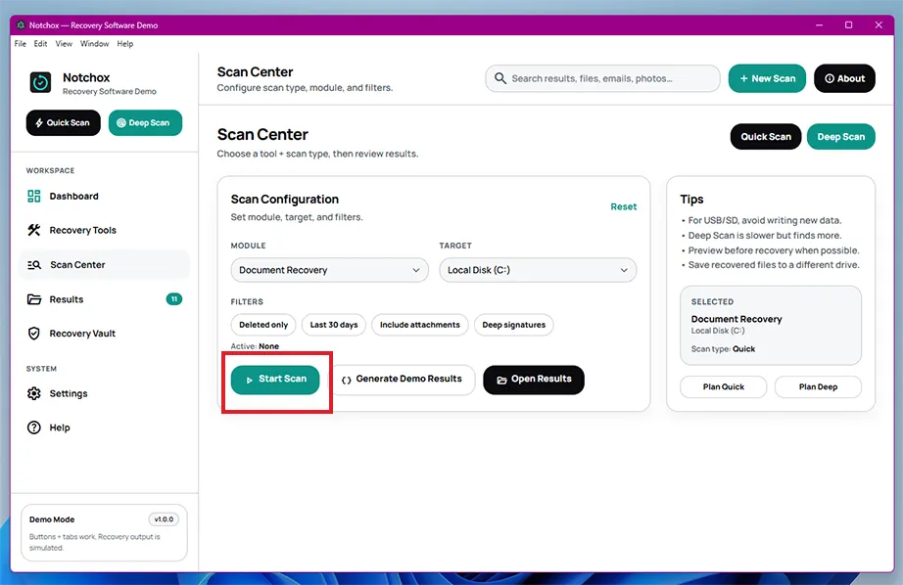This screenshot has width=903, height=585.
Task: Click the "Scan type: Quick" text in the Selected card
Action: pos(723,349)
